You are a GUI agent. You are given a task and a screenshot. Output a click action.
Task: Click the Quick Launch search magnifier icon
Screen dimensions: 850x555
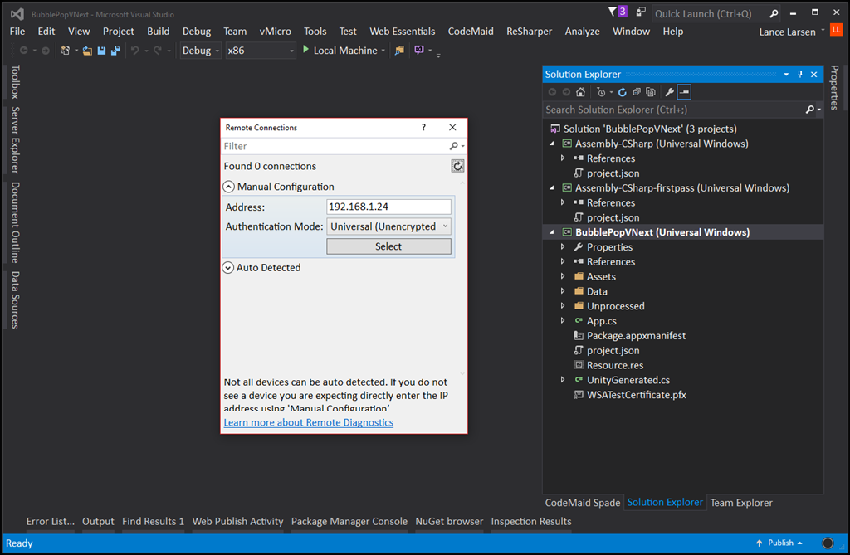pyautogui.click(x=774, y=13)
